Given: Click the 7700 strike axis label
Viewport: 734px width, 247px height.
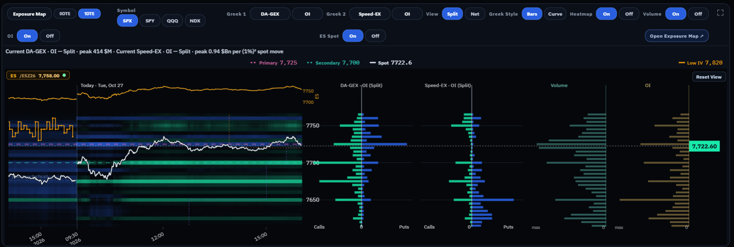Looking at the screenshot, I should 313,163.
